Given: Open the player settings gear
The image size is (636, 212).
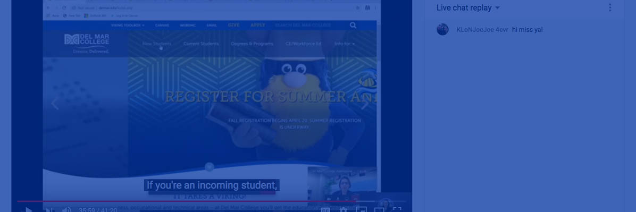Looking at the screenshot, I should (343, 210).
